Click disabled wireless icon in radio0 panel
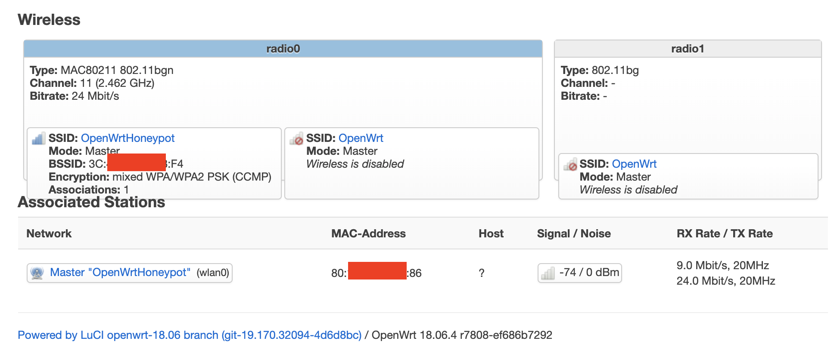Viewport: 834px width, 344px height. (x=296, y=138)
